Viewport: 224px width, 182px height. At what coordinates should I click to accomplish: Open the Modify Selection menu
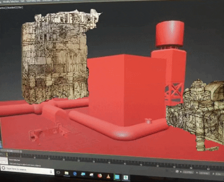(x=11, y=1)
